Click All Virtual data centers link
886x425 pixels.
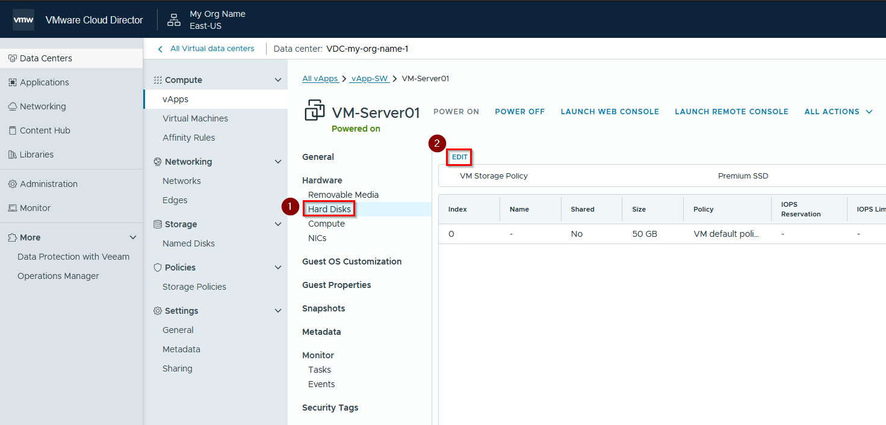212,49
